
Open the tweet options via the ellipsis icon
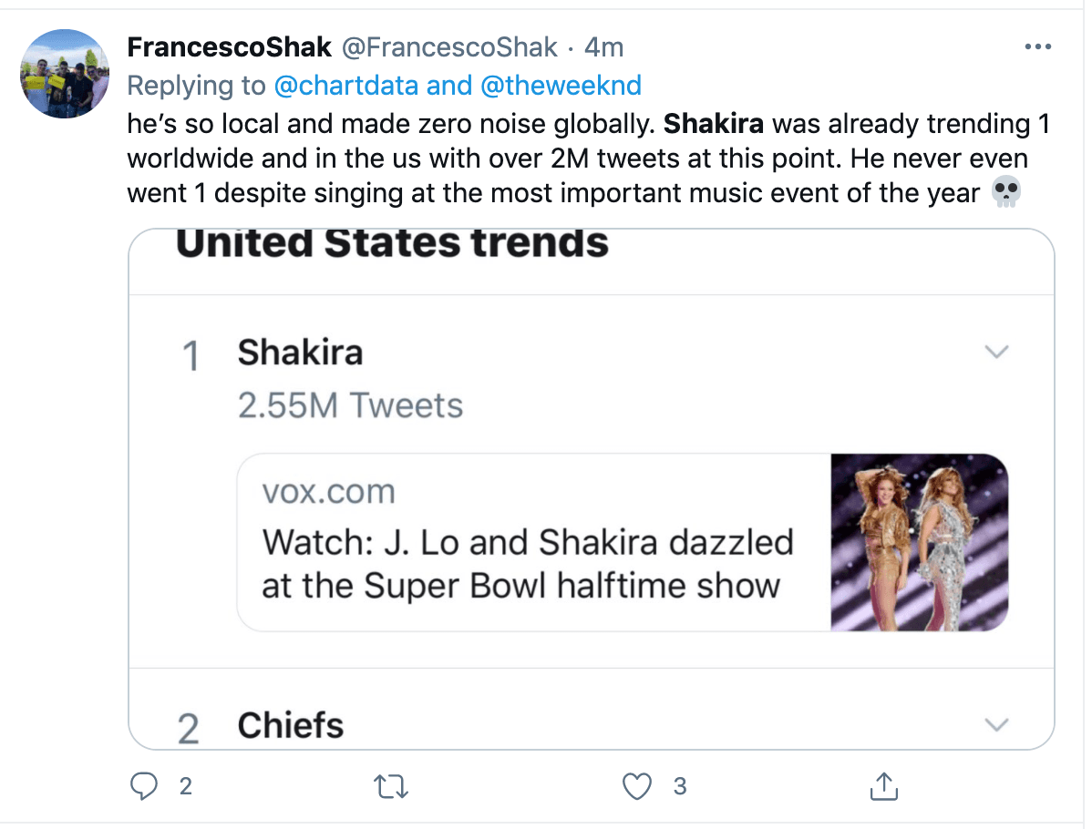pyautogui.click(x=1037, y=46)
